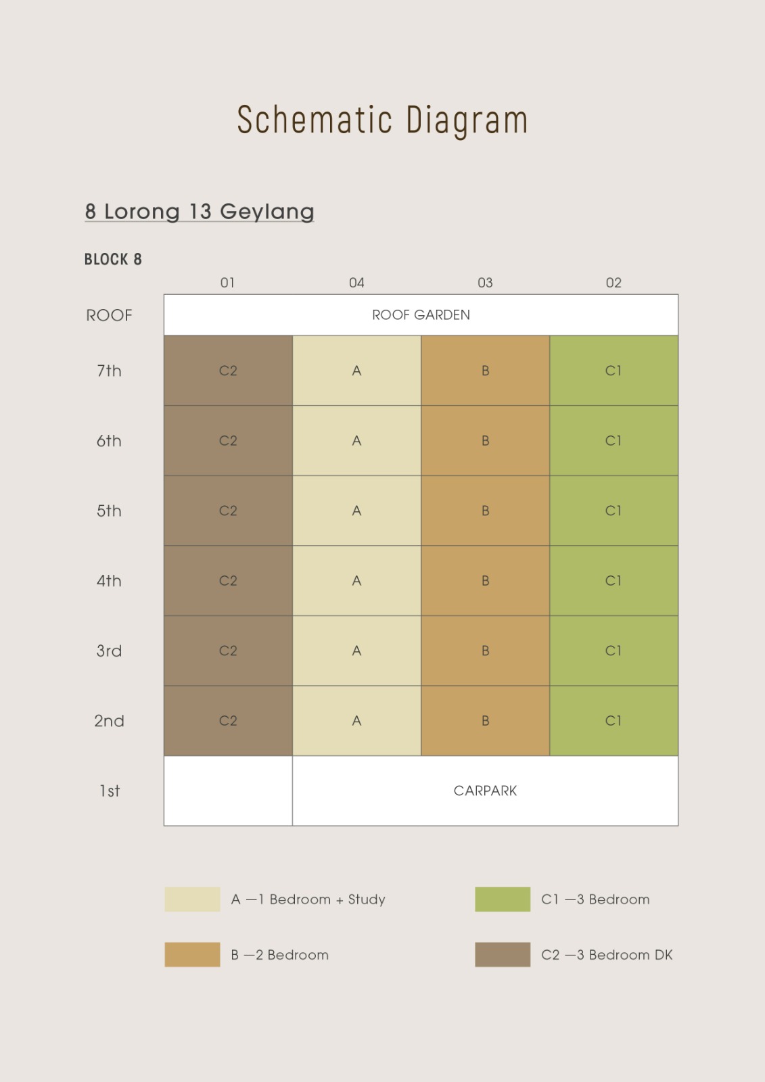Click the A —1 Bedroom + Study label
This screenshot has height=1082, width=765.
click(x=308, y=899)
